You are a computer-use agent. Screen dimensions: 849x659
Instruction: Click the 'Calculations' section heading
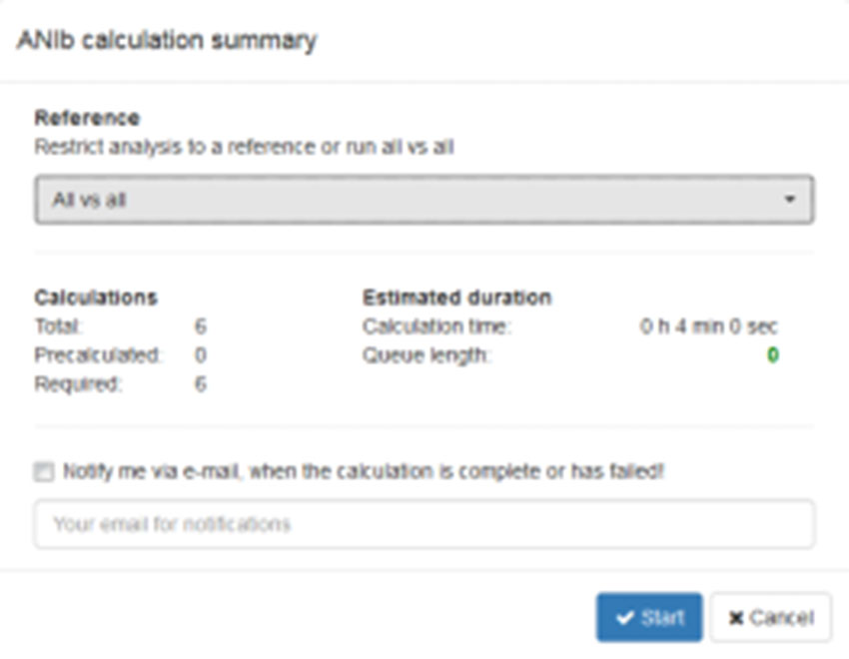pos(96,298)
